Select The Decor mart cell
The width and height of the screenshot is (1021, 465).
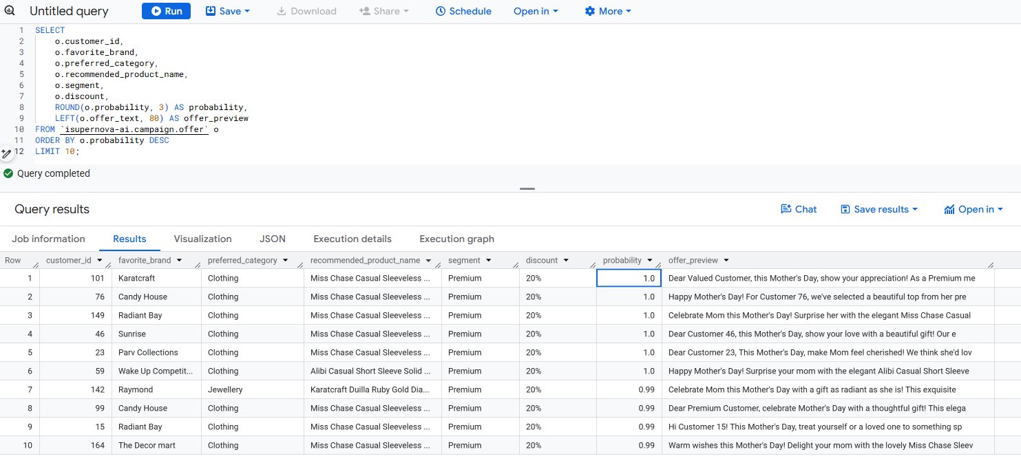point(156,446)
